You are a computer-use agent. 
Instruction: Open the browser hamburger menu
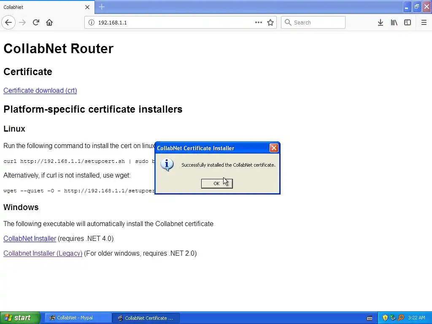[424, 22]
